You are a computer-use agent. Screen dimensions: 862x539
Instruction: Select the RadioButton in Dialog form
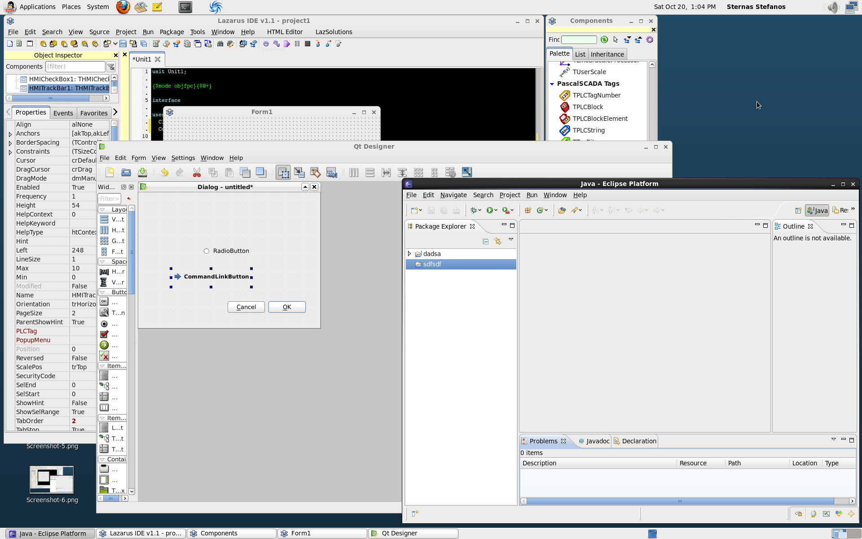tap(226, 251)
